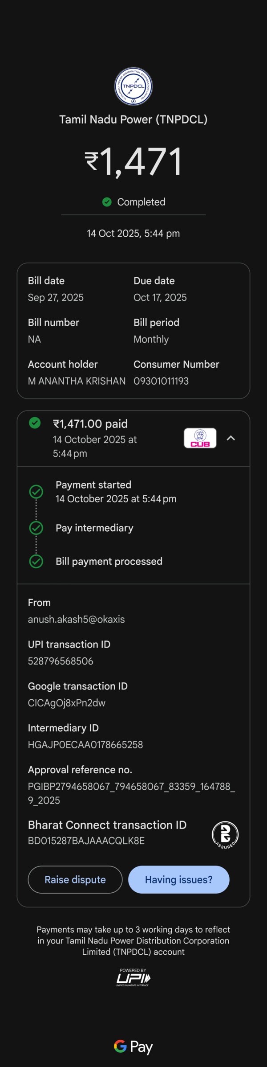Click the Approval reference number text
This screenshot has height=1067, width=267.
[x=131, y=793]
